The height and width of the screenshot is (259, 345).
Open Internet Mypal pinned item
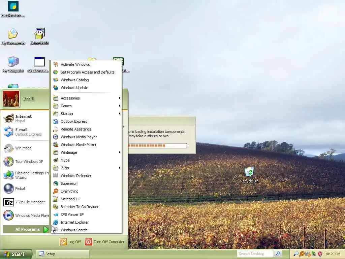(25, 118)
